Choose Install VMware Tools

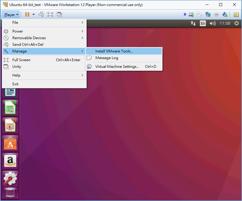coord(124,51)
